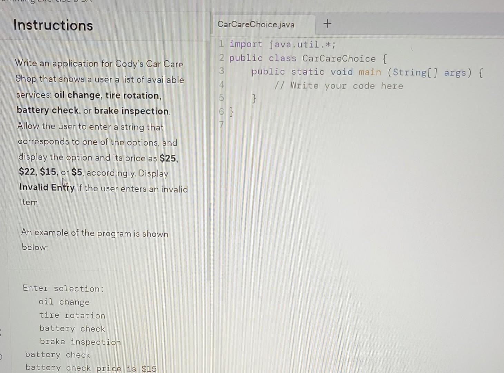The width and height of the screenshot is (504, 373).
Task: Select the CarCareChoice.java editor tab label
Action: coord(256,25)
